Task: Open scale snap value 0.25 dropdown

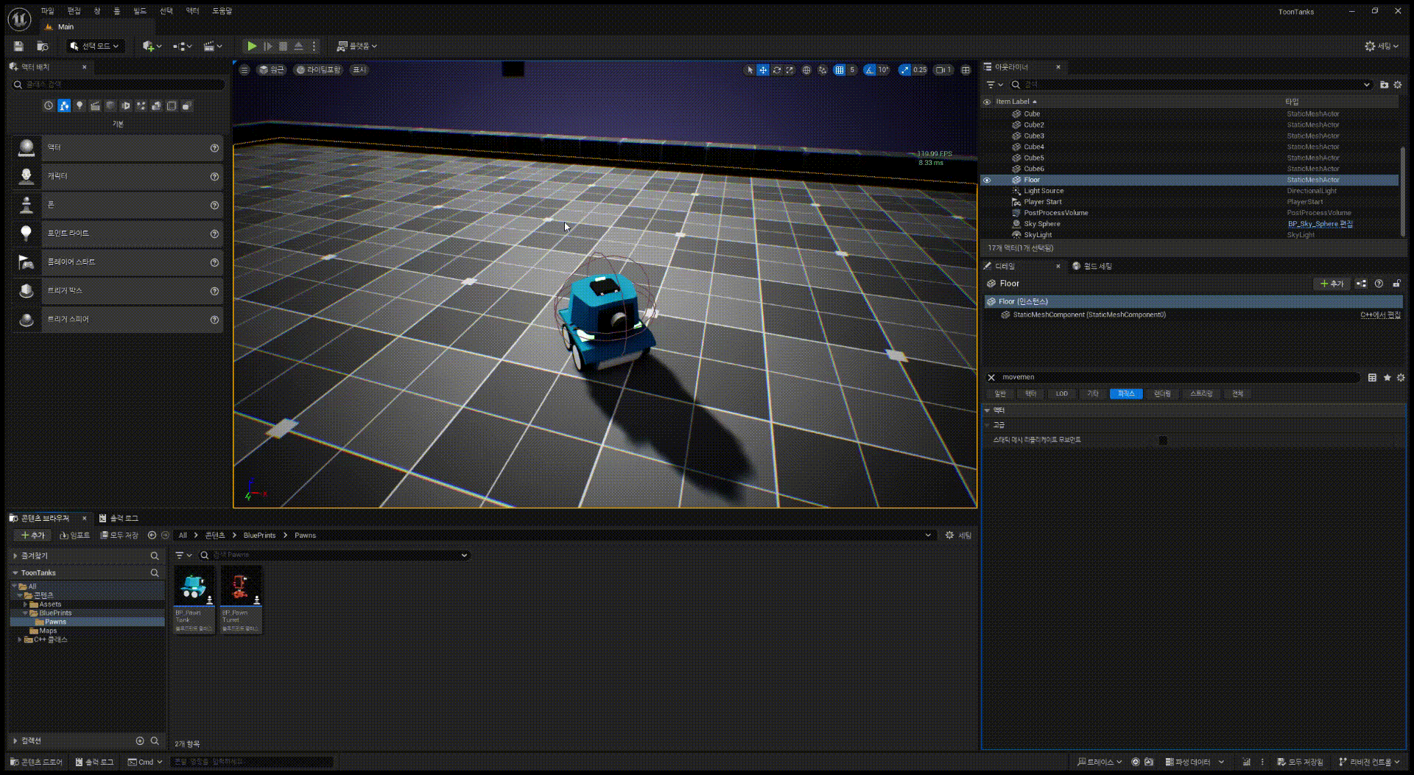Action: coord(920,70)
